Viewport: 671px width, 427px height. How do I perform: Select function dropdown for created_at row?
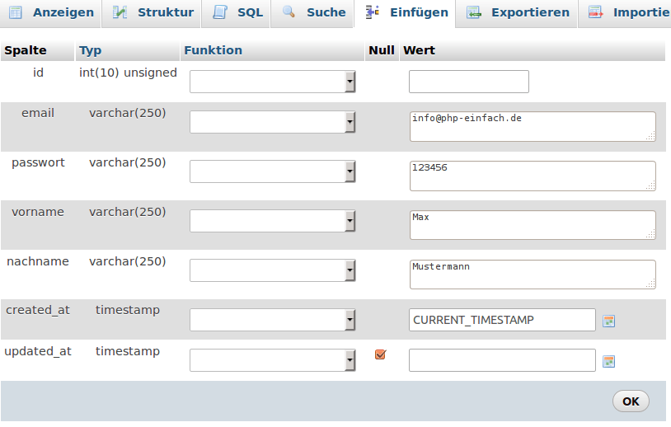click(x=272, y=320)
